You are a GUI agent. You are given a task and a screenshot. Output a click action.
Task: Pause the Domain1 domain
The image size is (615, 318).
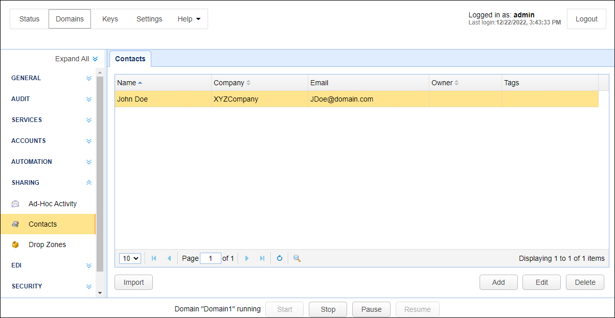(x=372, y=309)
